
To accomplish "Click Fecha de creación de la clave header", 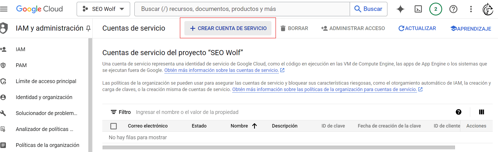I will click(389, 126).
